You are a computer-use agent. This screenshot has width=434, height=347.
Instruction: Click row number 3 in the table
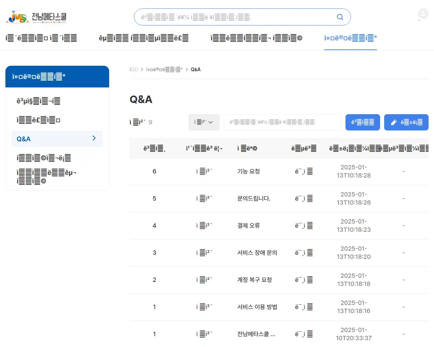tap(154, 253)
